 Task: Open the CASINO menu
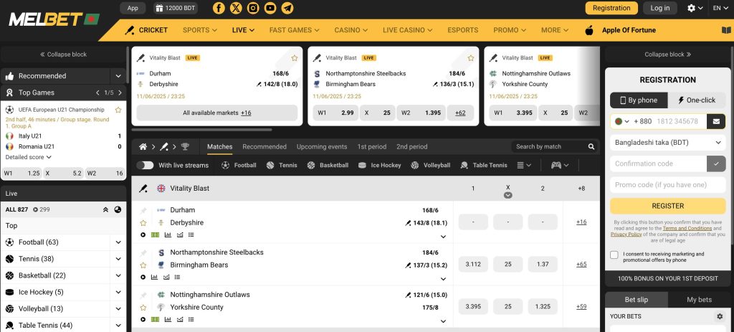pyautogui.click(x=351, y=30)
